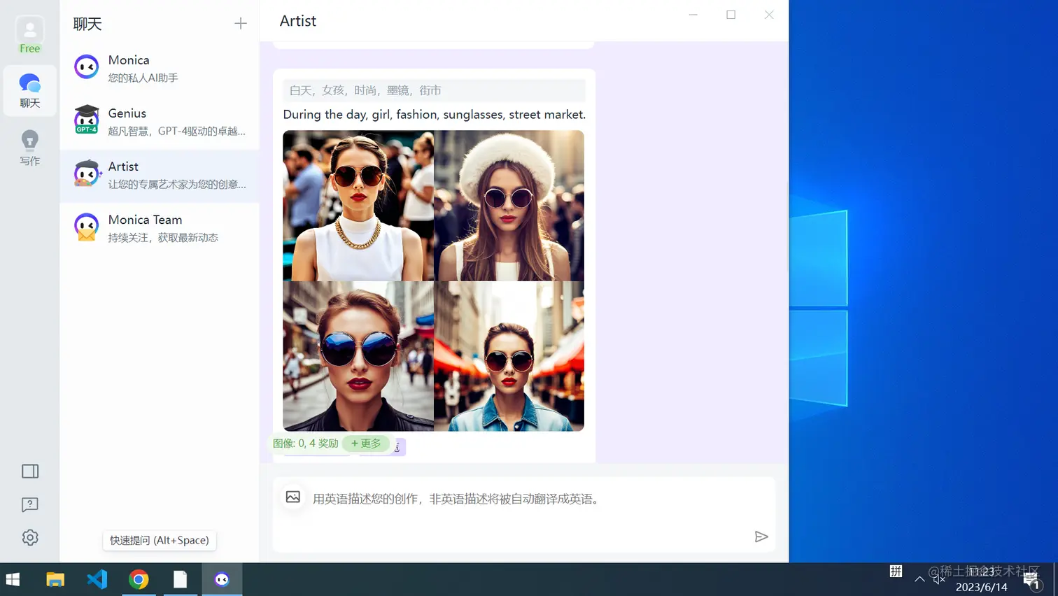Image resolution: width=1058 pixels, height=596 pixels.
Task: Launch Chrome from the taskbar
Action: tap(139, 579)
